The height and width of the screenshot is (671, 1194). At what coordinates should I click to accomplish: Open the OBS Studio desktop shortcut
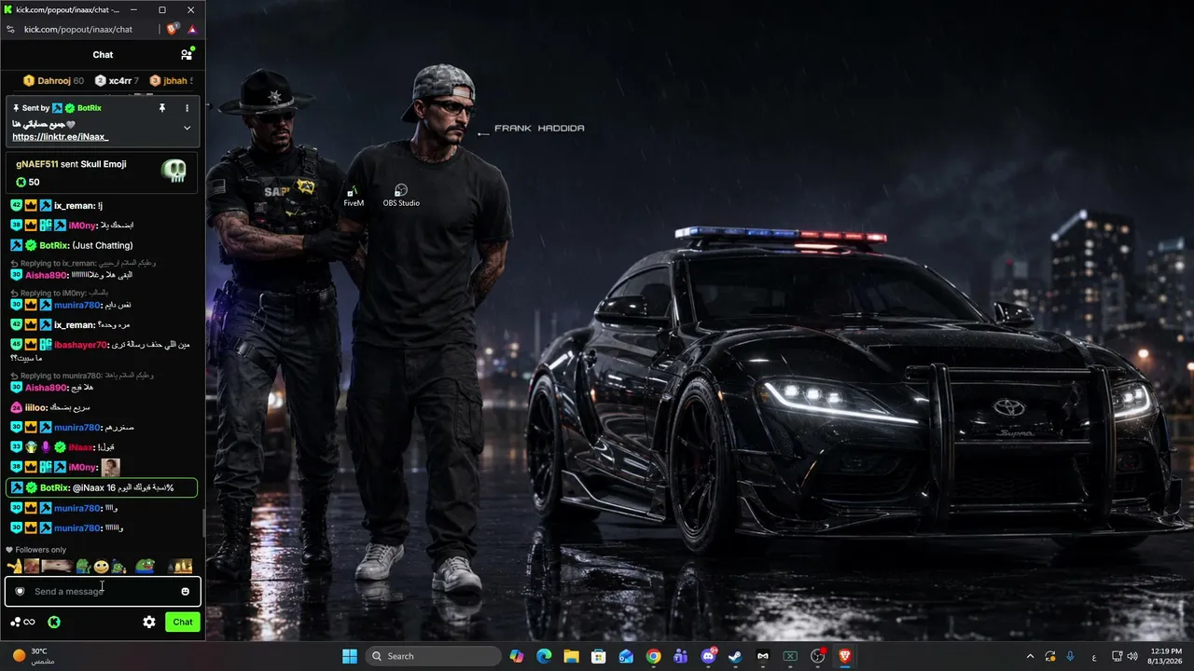401,196
